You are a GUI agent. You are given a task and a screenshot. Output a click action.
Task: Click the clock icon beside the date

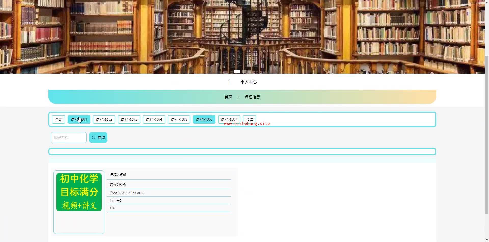111,193
